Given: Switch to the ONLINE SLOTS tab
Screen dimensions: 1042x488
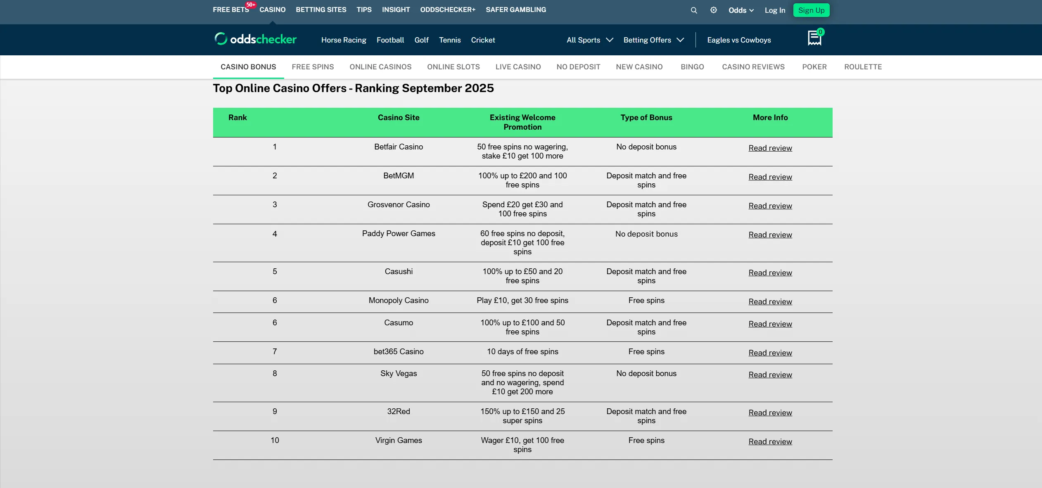Looking at the screenshot, I should click(453, 67).
